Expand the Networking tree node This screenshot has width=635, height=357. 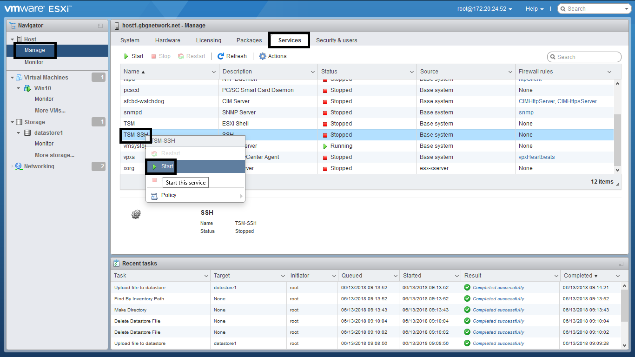coord(12,166)
